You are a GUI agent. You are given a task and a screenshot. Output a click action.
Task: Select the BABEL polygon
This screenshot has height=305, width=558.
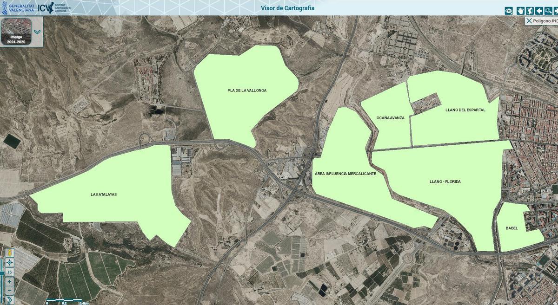511,228
